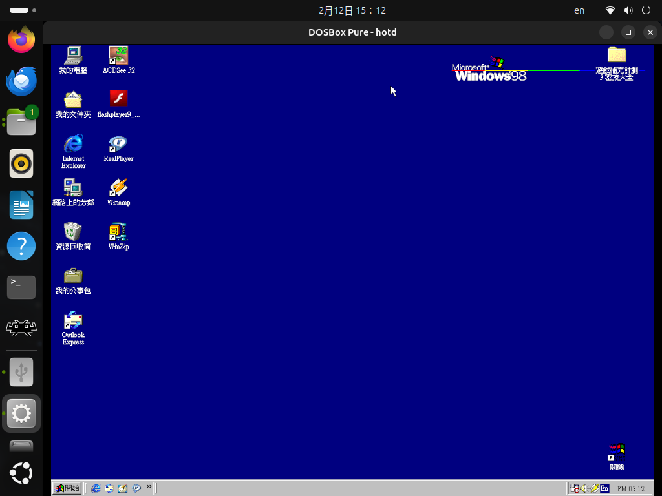Open 我的電腦 My Computer
The height and width of the screenshot is (496, 662).
click(72, 55)
